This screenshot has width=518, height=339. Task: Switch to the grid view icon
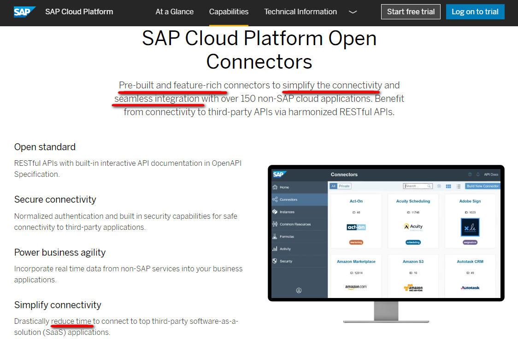(448, 187)
